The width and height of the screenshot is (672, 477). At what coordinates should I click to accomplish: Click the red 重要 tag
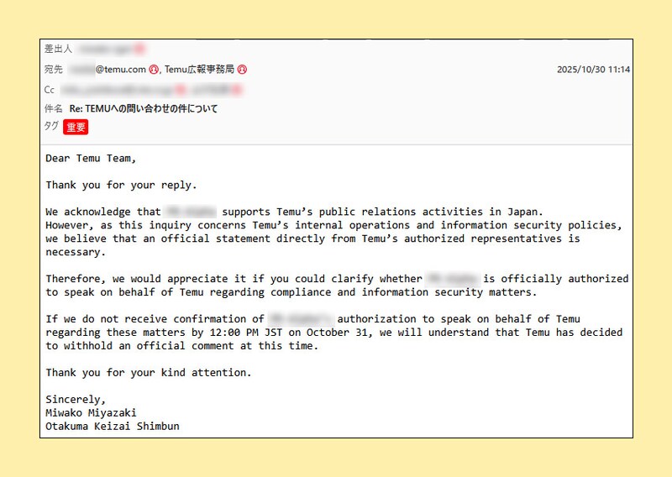pos(76,127)
